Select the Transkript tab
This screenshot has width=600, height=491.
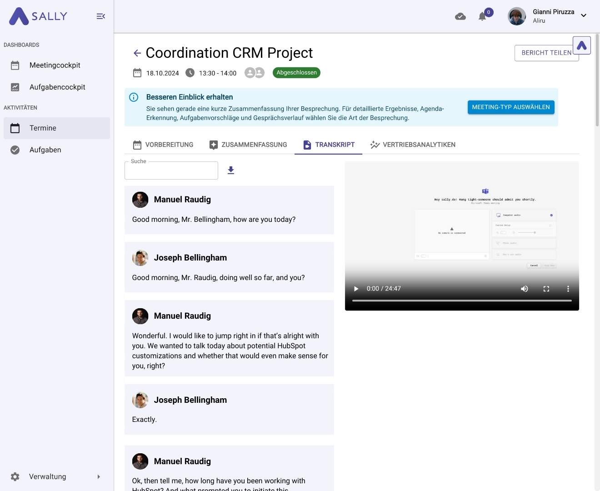click(x=329, y=145)
